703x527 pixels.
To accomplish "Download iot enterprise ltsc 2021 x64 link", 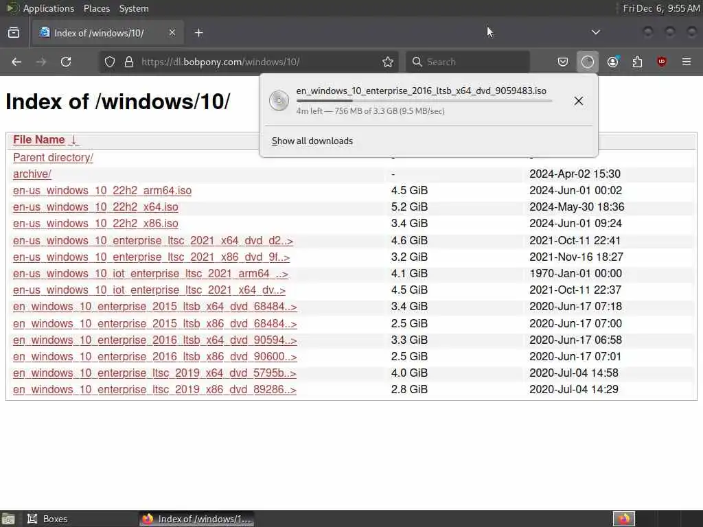I will click(149, 290).
